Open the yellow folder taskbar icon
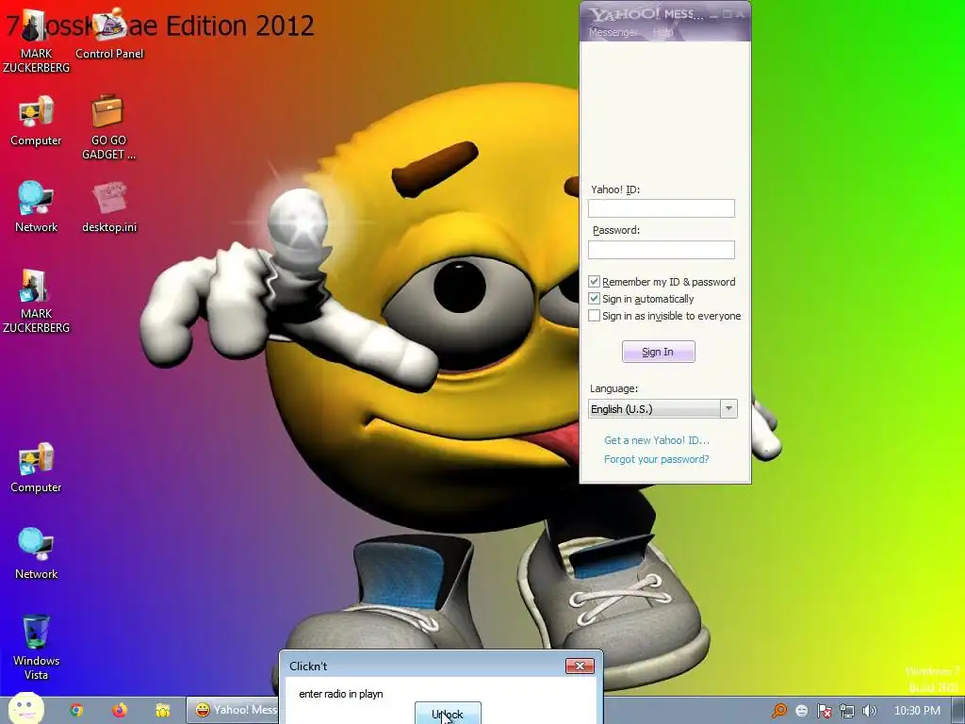This screenshot has width=965, height=724. pos(162,710)
